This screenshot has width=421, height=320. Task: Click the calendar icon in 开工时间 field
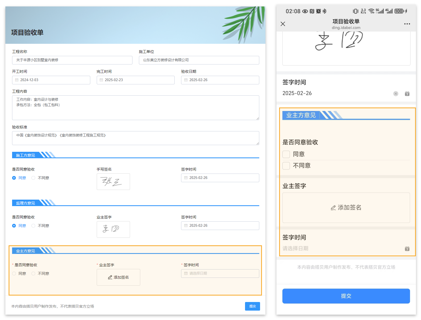[x=17, y=80]
